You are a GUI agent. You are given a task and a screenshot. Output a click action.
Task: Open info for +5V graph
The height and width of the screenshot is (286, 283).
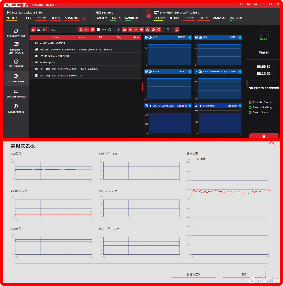[240, 38]
